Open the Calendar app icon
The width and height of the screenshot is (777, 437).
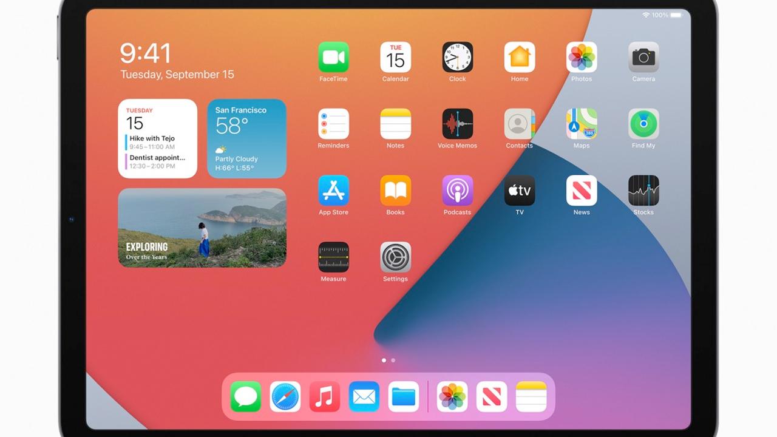tap(395, 57)
